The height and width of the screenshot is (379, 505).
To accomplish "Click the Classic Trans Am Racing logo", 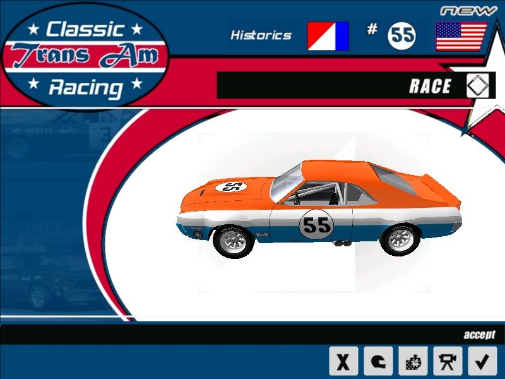I will [x=85, y=56].
